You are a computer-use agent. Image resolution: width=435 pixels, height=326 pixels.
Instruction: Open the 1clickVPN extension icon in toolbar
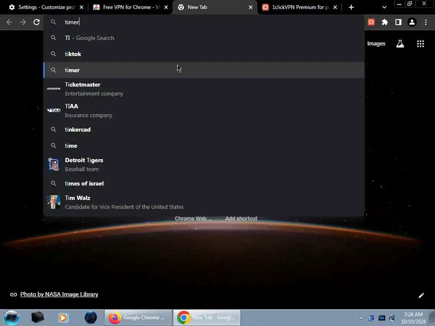[x=371, y=22]
